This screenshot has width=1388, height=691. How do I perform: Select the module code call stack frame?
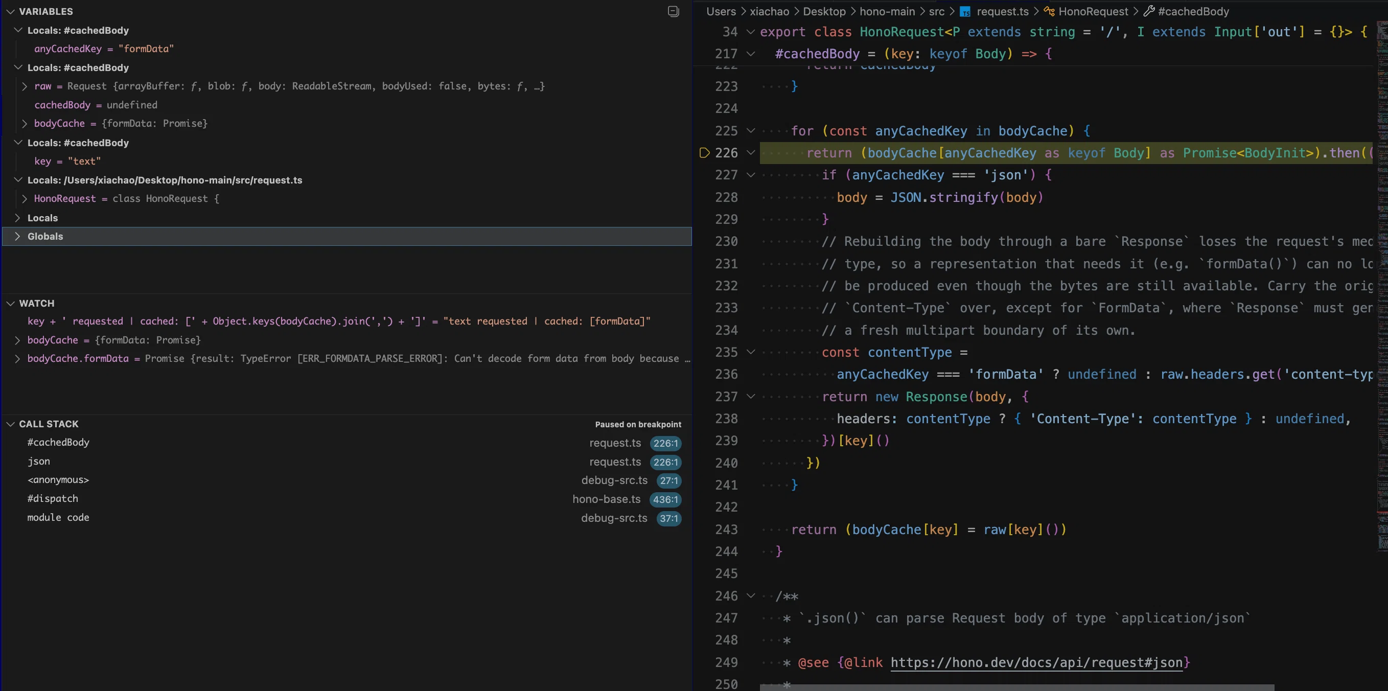pyautogui.click(x=347, y=518)
